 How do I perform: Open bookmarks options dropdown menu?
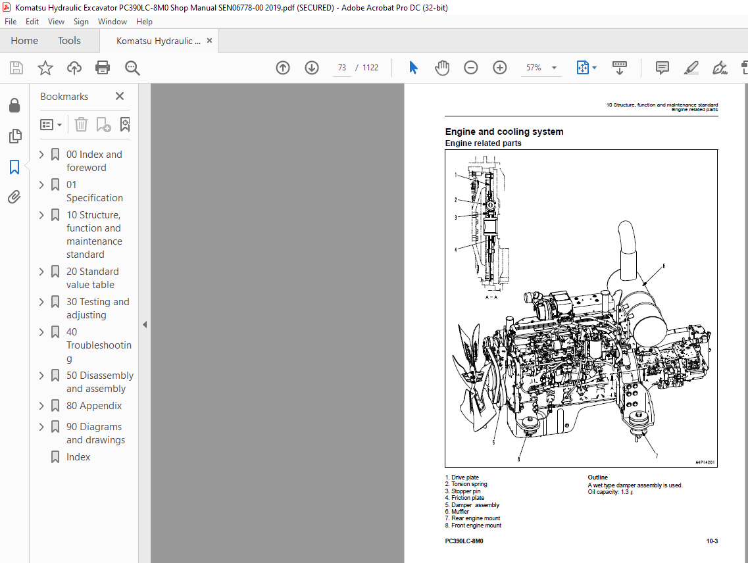pyautogui.click(x=51, y=124)
